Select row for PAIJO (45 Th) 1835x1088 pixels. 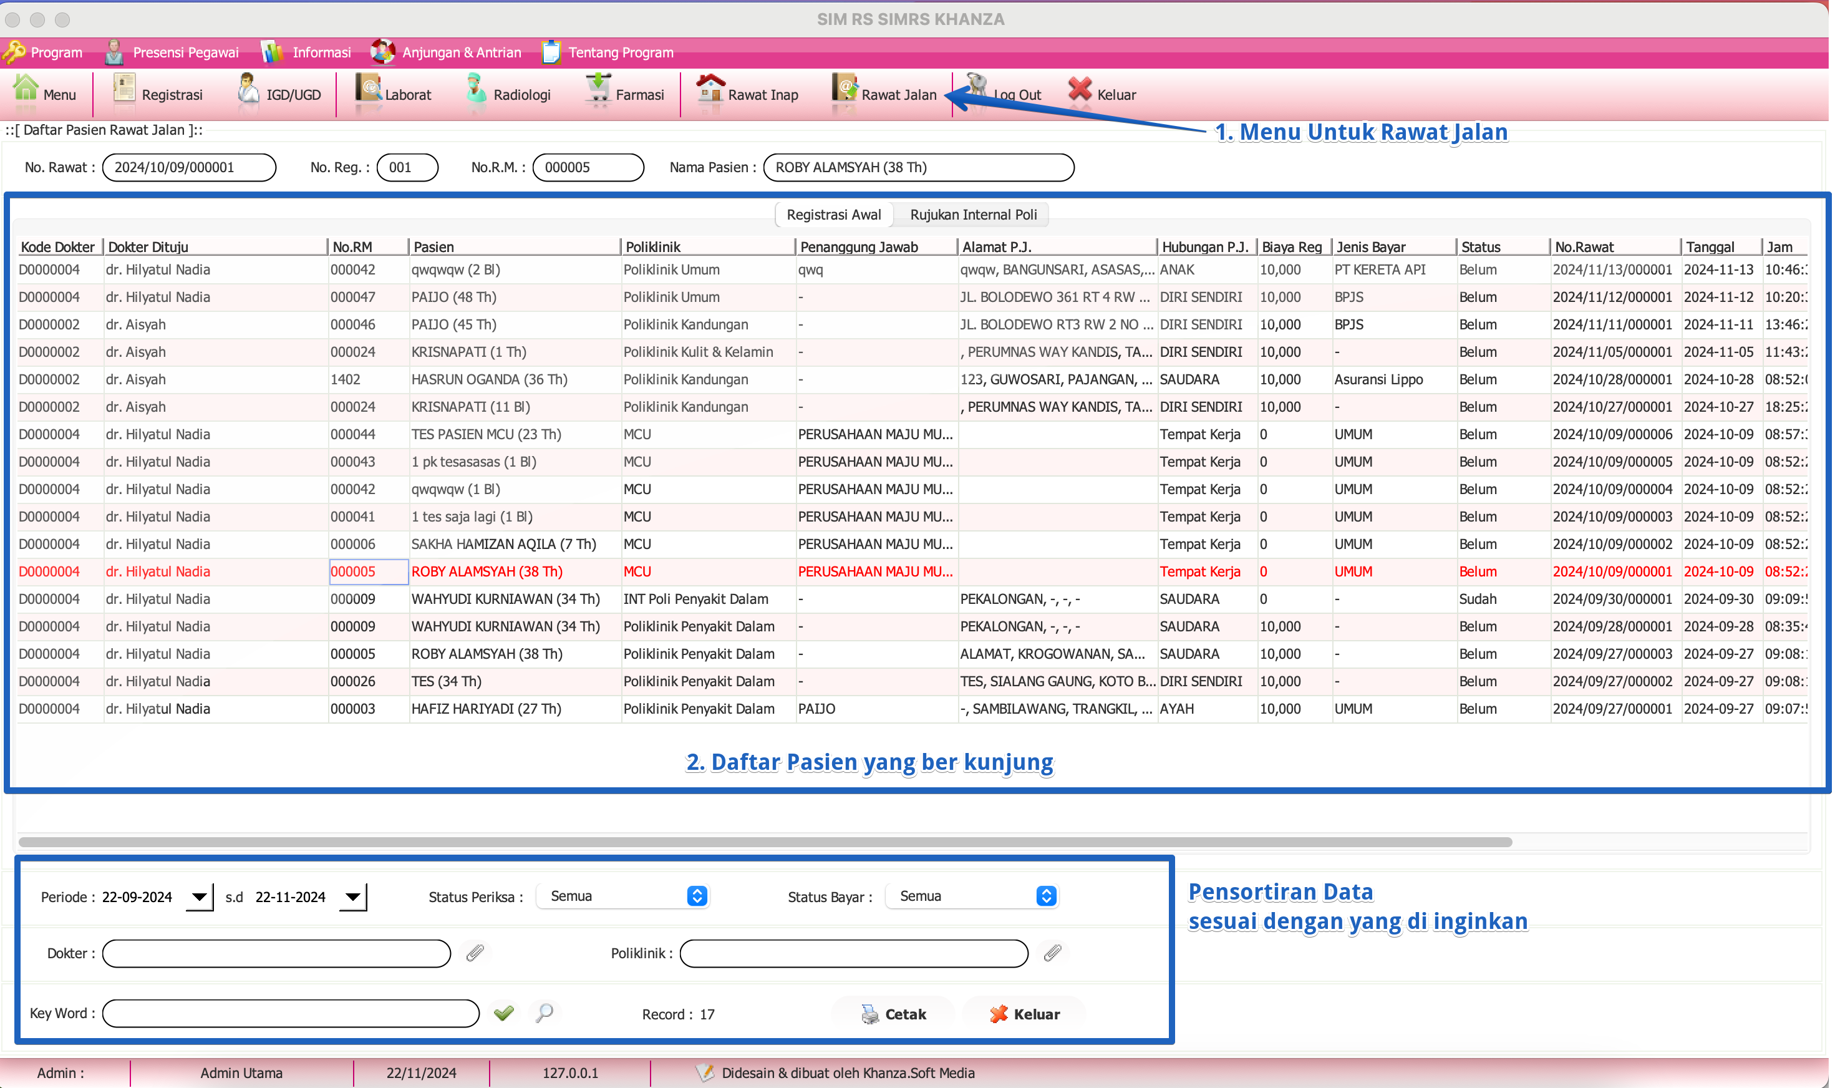(912, 325)
